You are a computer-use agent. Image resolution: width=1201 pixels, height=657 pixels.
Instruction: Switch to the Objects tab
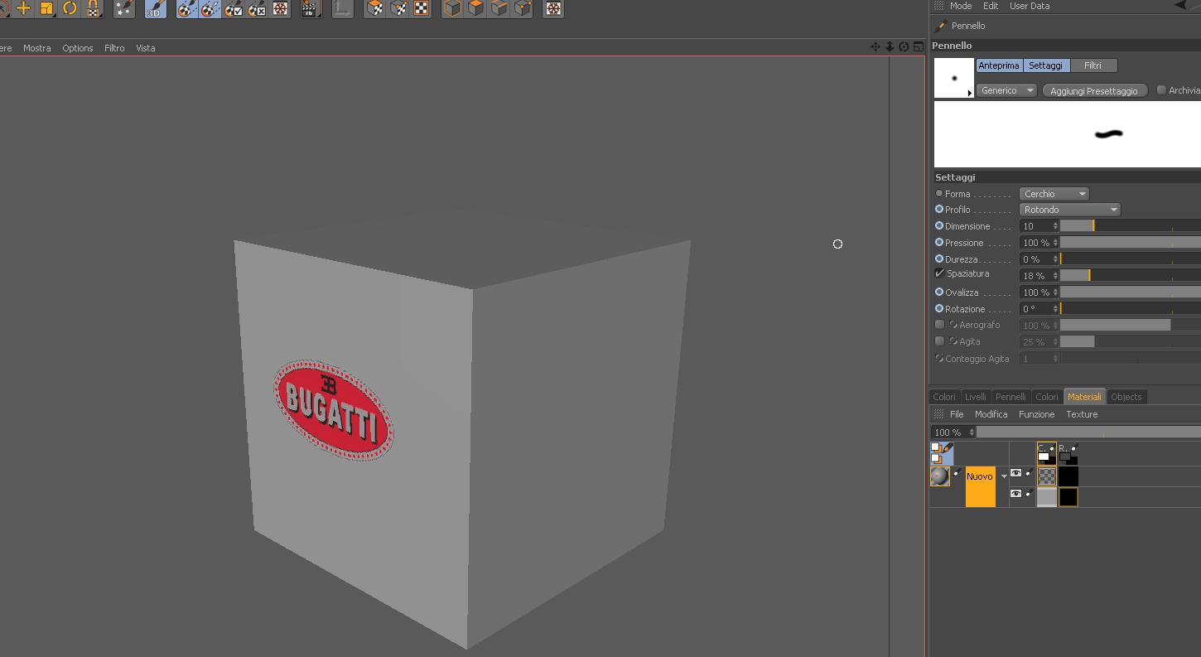(x=1126, y=397)
